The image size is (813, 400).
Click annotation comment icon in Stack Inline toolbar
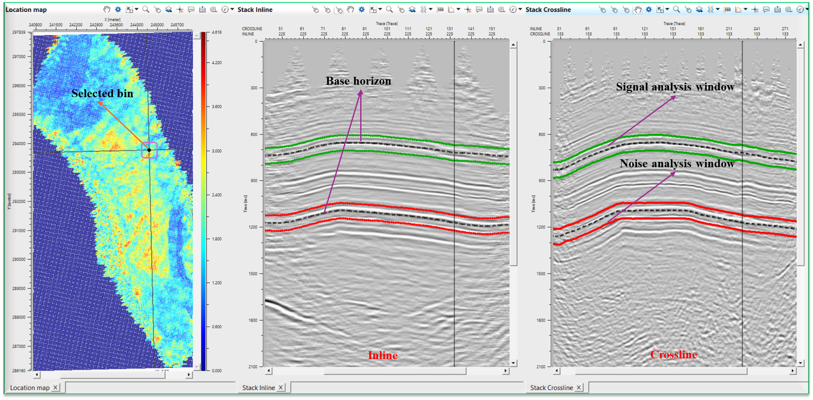tap(479, 9)
